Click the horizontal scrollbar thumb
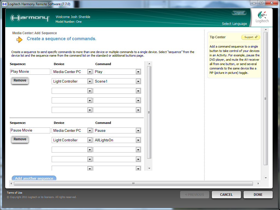The image size is (280, 210). point(133,183)
